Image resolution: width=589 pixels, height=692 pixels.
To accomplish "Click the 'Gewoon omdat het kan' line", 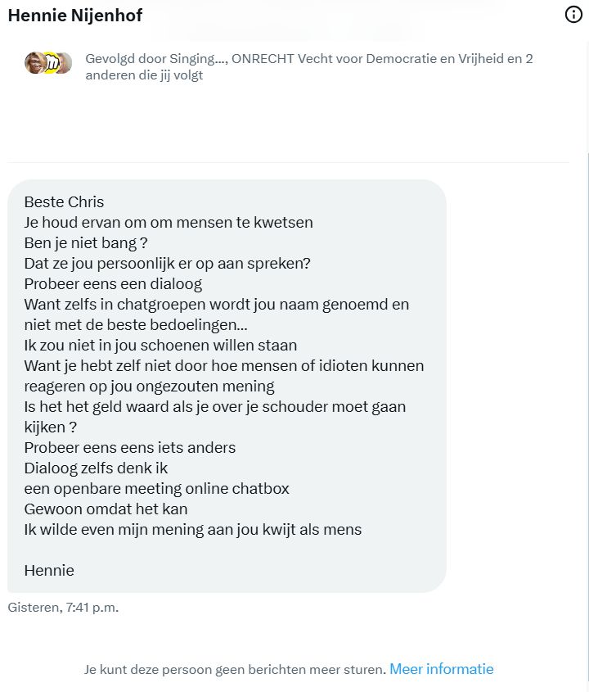I will (106, 509).
